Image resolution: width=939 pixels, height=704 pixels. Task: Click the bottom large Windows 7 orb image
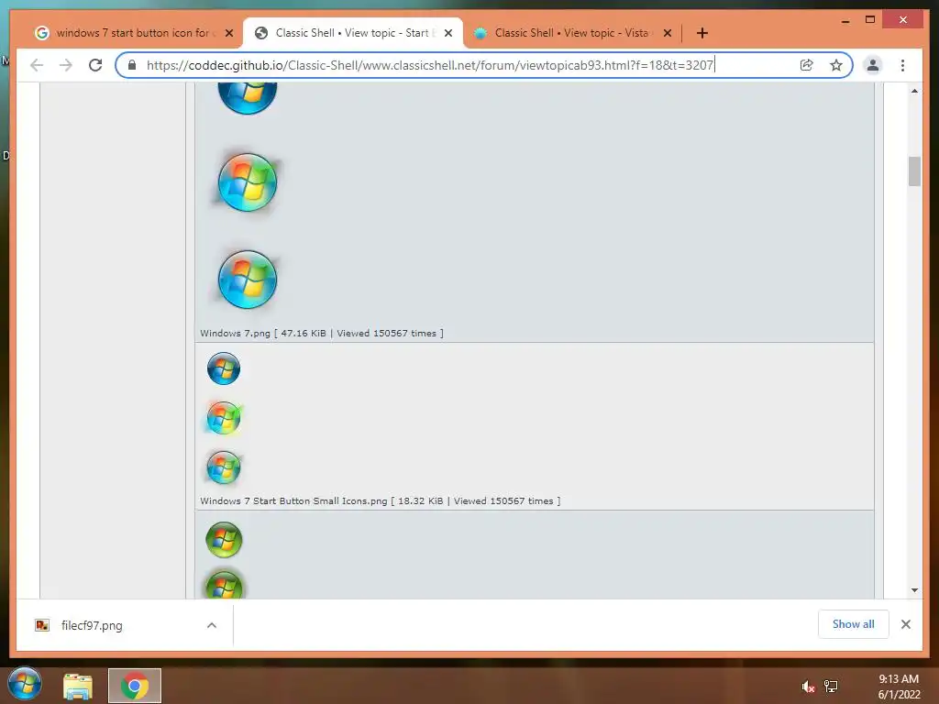click(248, 280)
